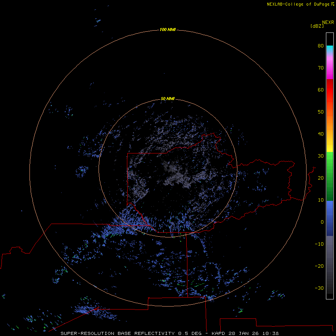336x336 pixels.
Task: Click the 50 value on the dBZ scale
Action: [321, 112]
